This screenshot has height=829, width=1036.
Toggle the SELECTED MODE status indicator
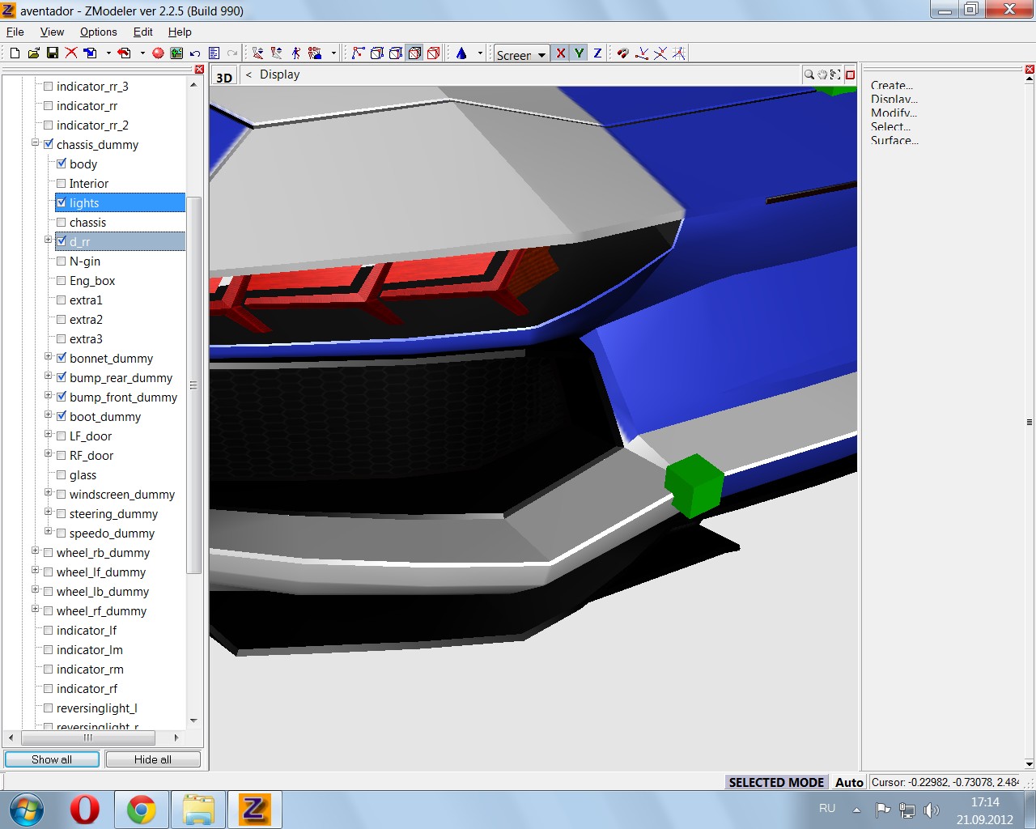pos(776,782)
